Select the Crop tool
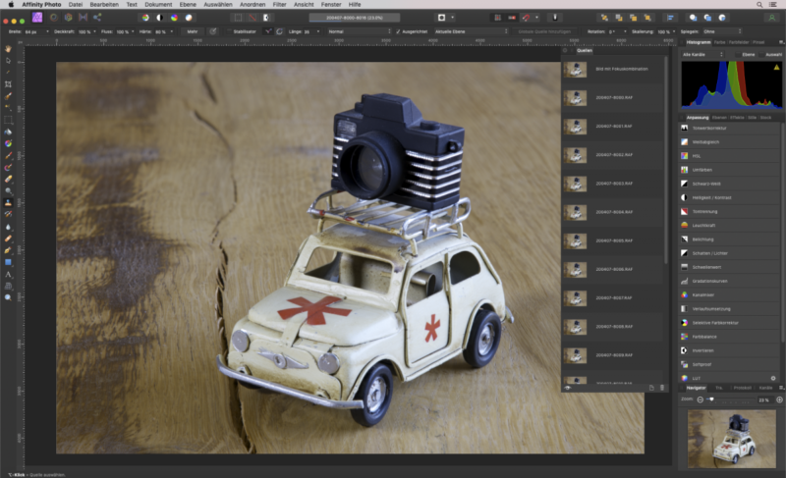Image resolution: width=786 pixels, height=478 pixels. pyautogui.click(x=8, y=84)
